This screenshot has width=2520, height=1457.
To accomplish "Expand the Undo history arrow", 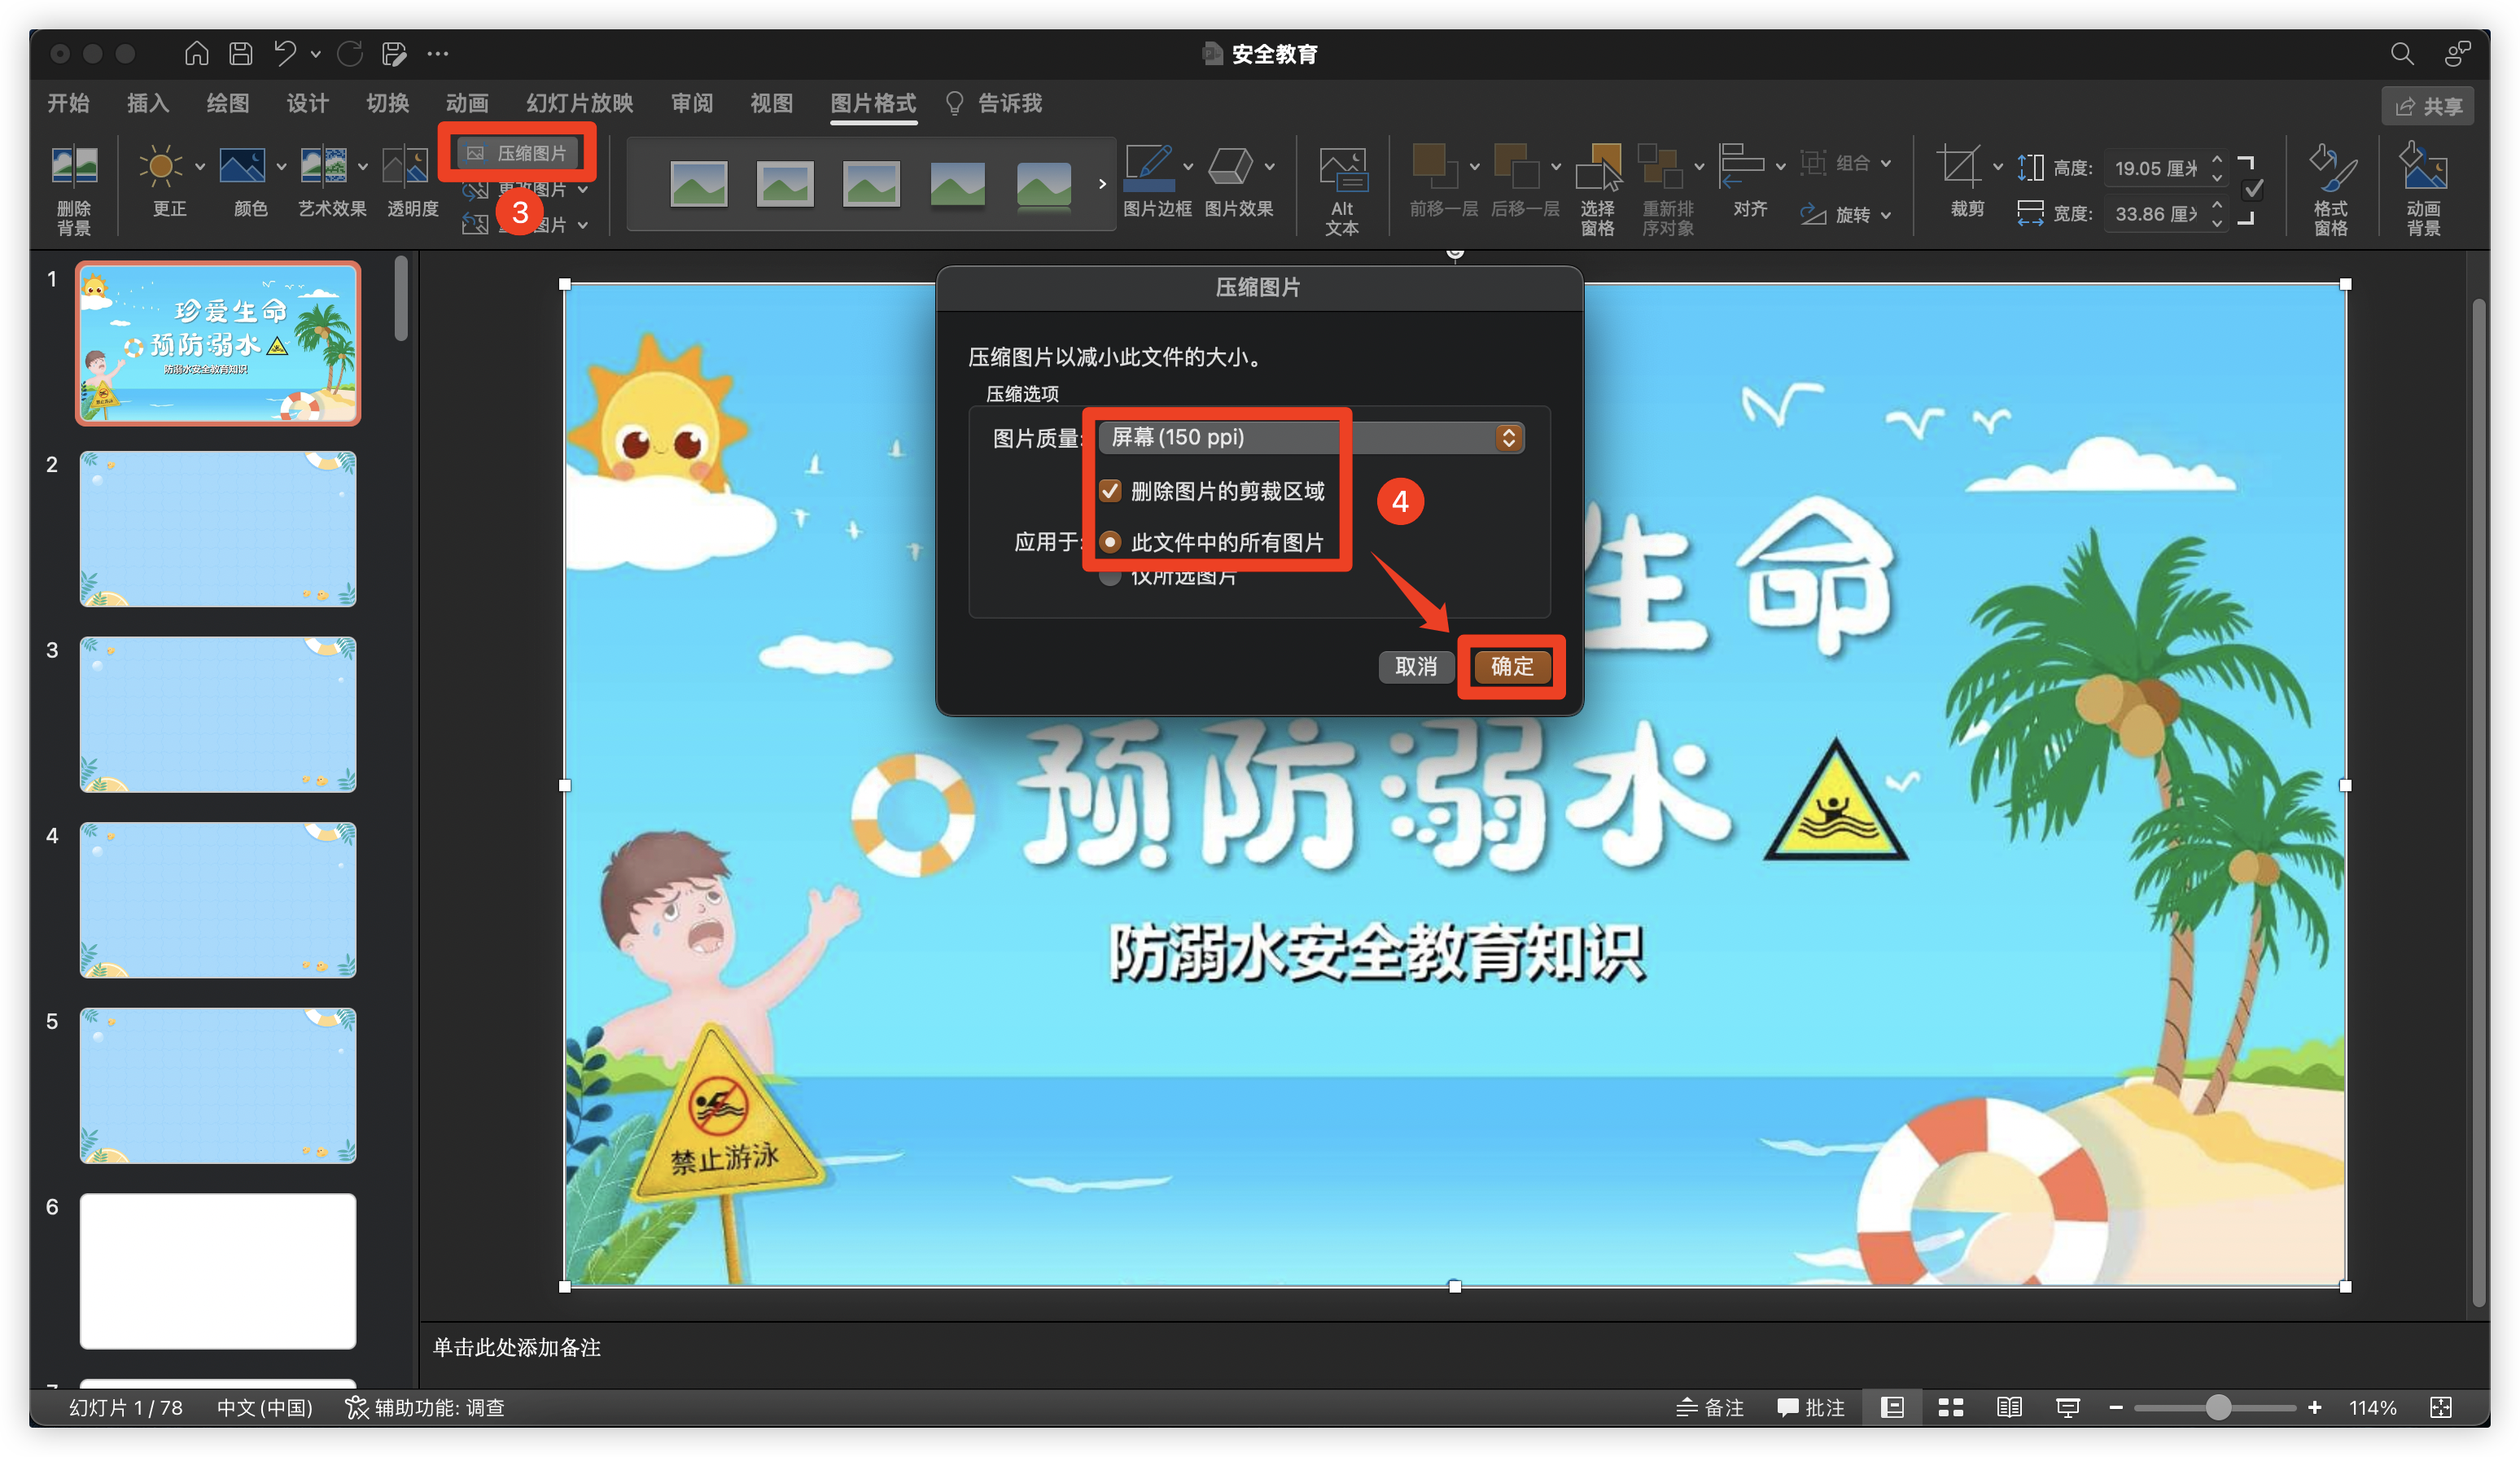I will point(316,54).
